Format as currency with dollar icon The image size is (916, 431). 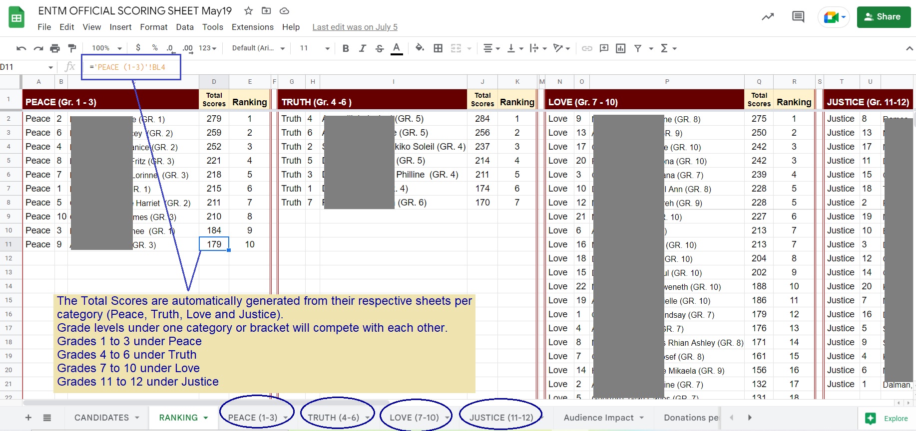(x=138, y=48)
